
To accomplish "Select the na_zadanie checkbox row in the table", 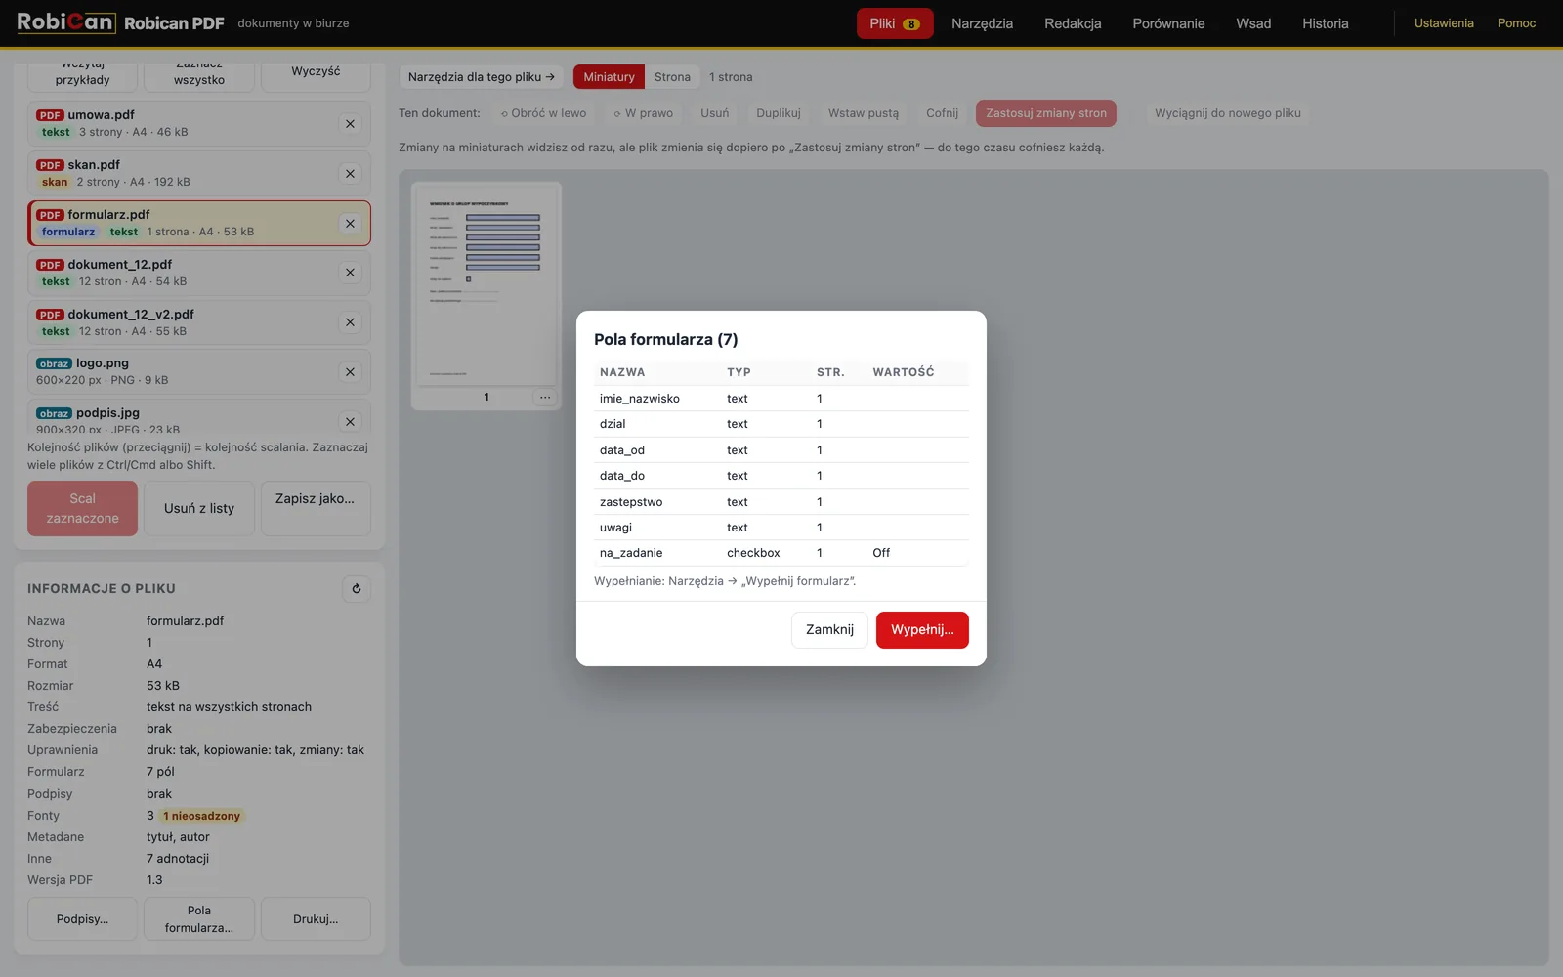I will click(781, 553).
